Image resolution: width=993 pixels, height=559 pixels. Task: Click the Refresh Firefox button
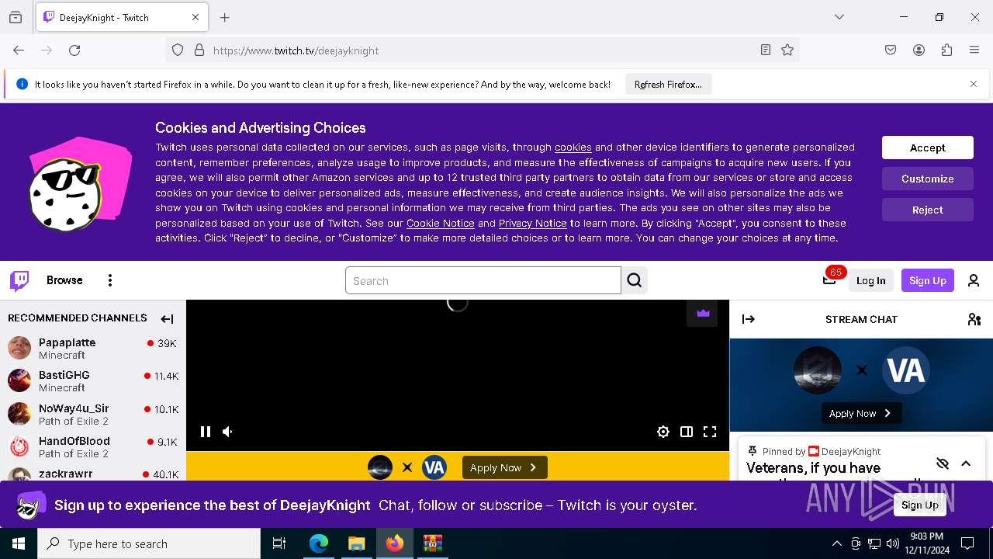pos(668,84)
